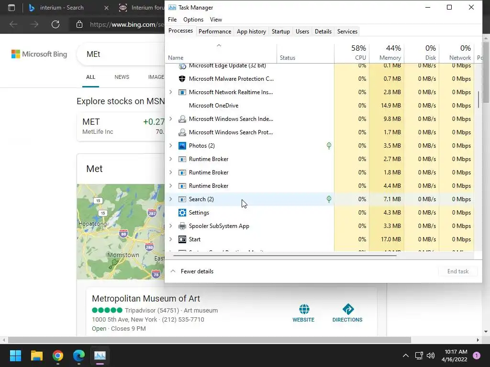Click the Start process icon in list
The width and height of the screenshot is (490, 367).
click(182, 239)
